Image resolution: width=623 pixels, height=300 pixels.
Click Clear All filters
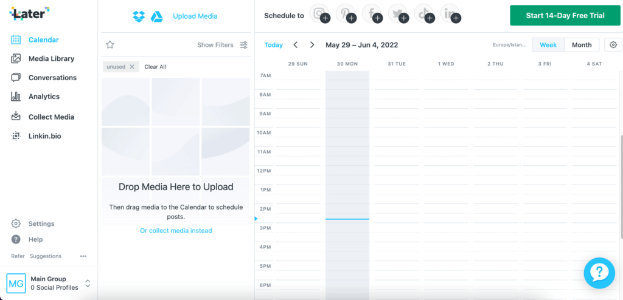click(x=155, y=67)
